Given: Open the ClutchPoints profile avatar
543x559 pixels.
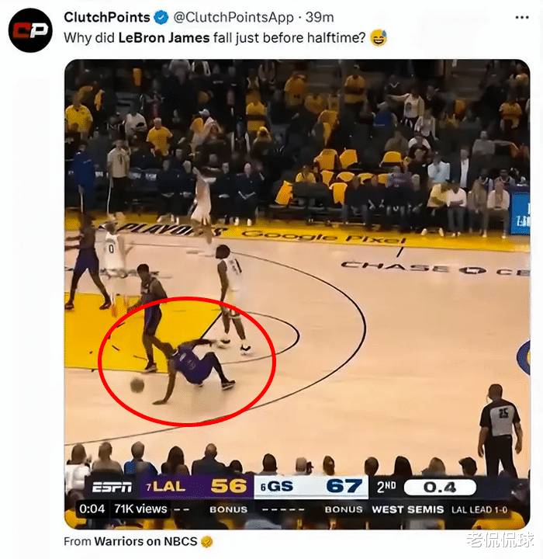Looking at the screenshot, I should pyautogui.click(x=30, y=30).
